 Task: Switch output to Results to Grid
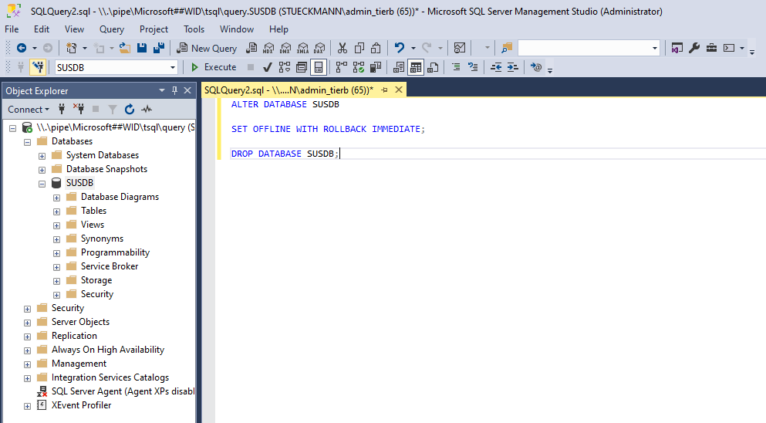click(x=416, y=67)
